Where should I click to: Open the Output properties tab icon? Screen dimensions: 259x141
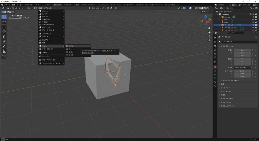coord(215,46)
